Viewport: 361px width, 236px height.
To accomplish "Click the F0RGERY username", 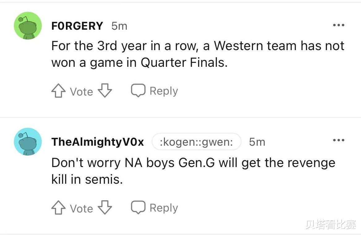I will 77,26.
